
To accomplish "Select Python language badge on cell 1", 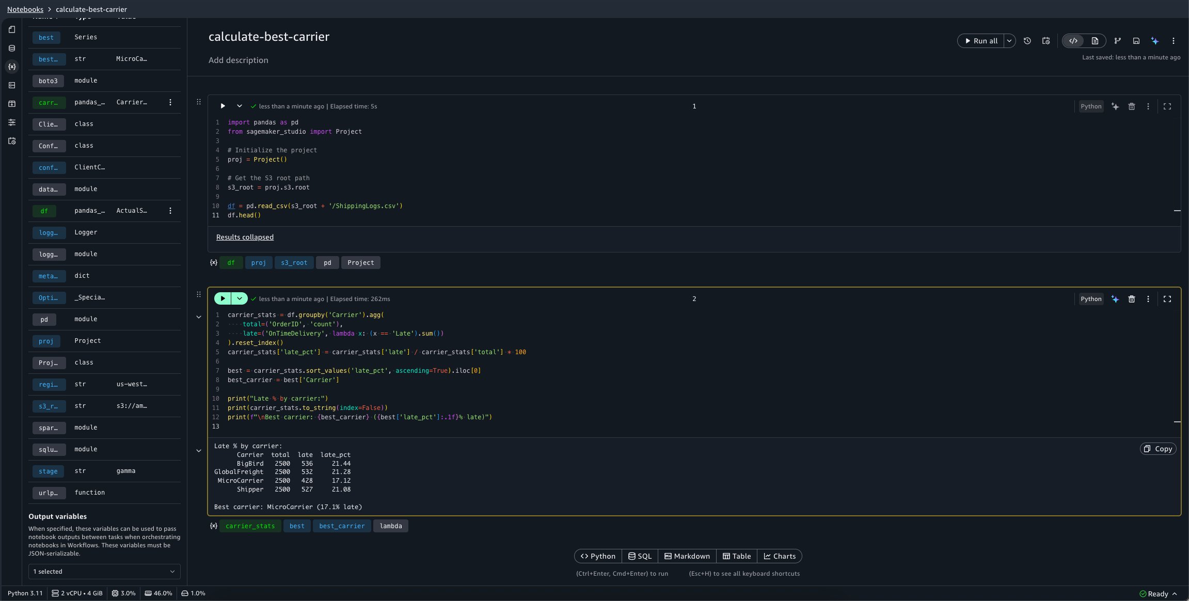I will [x=1091, y=106].
